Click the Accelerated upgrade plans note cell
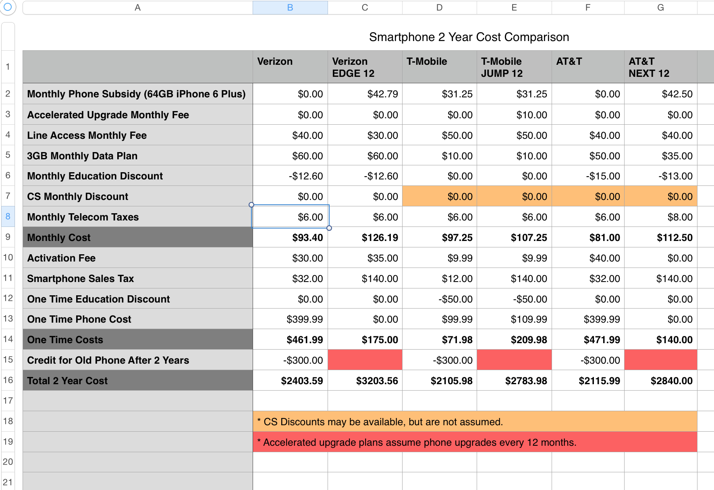 [x=475, y=442]
